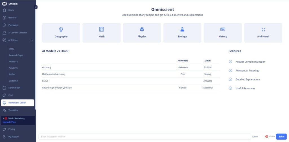Image resolution: width=289 pixels, height=142 pixels.
Task: Click the Mathematical Accuracy row label
Action: (x=54, y=74)
